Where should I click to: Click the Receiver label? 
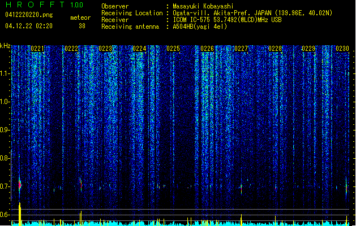[x=115, y=20]
